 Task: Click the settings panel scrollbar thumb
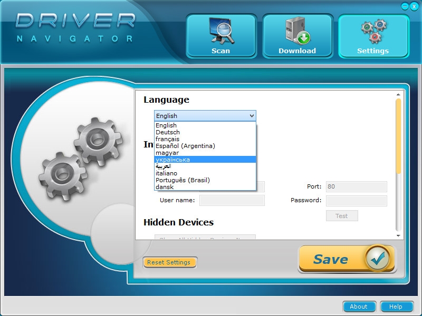398,136
